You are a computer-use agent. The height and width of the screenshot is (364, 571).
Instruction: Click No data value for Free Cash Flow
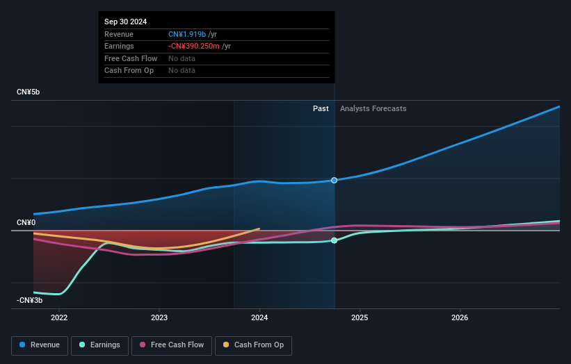182,58
